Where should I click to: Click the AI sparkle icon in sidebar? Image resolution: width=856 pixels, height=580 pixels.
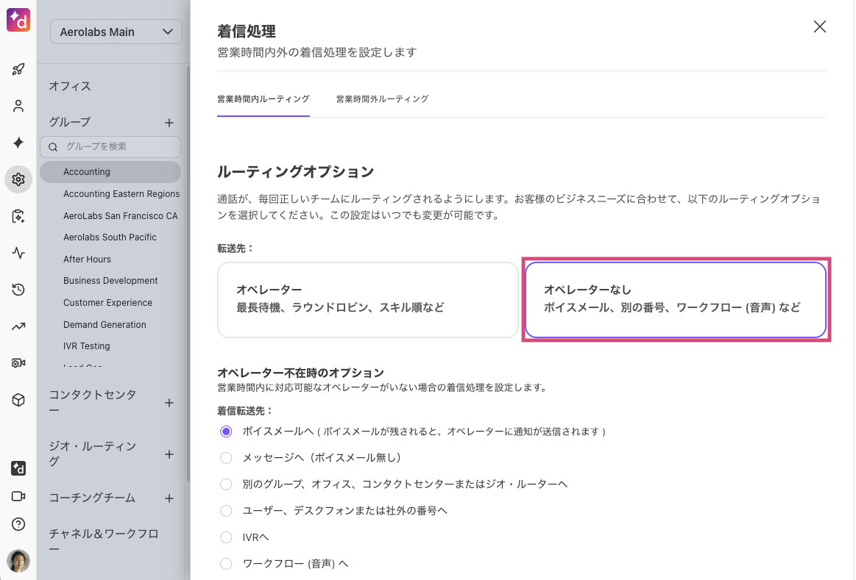tap(18, 143)
